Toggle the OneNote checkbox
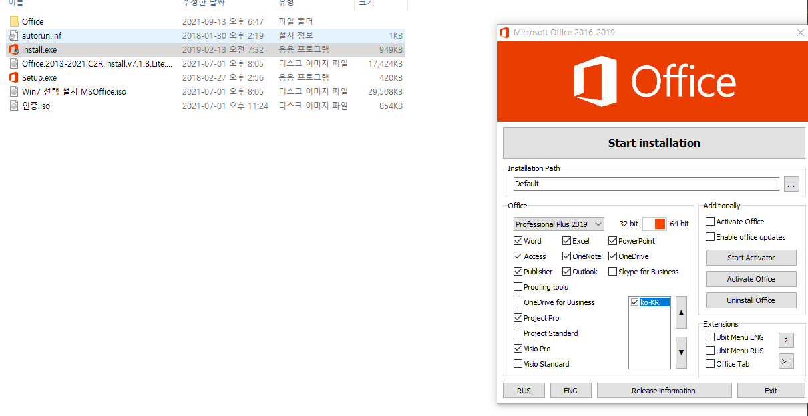808x416 pixels. tap(567, 256)
